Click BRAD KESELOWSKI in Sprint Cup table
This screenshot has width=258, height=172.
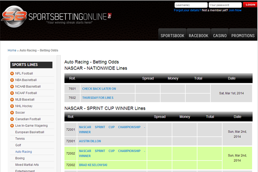tap(93, 165)
